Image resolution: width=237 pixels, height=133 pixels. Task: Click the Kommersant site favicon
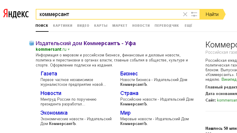pyautogui.click(x=32, y=43)
